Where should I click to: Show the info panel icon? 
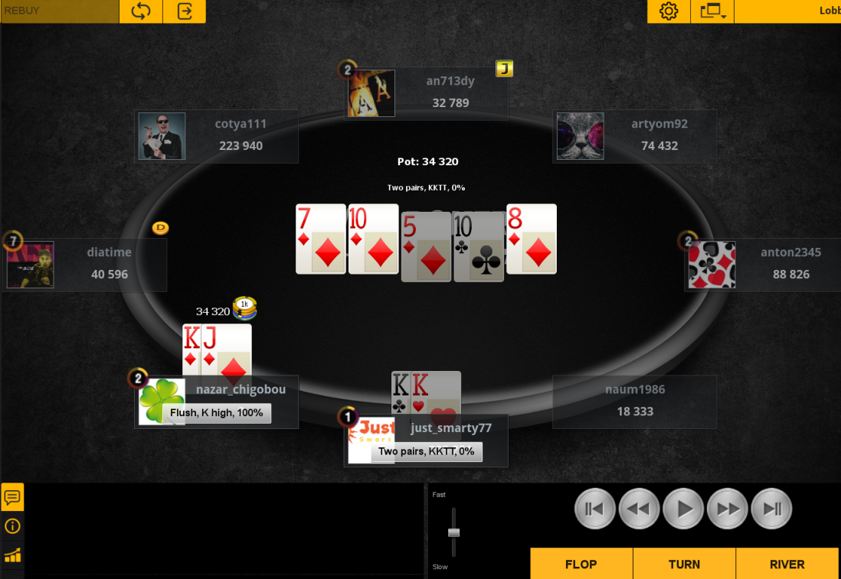click(12, 526)
